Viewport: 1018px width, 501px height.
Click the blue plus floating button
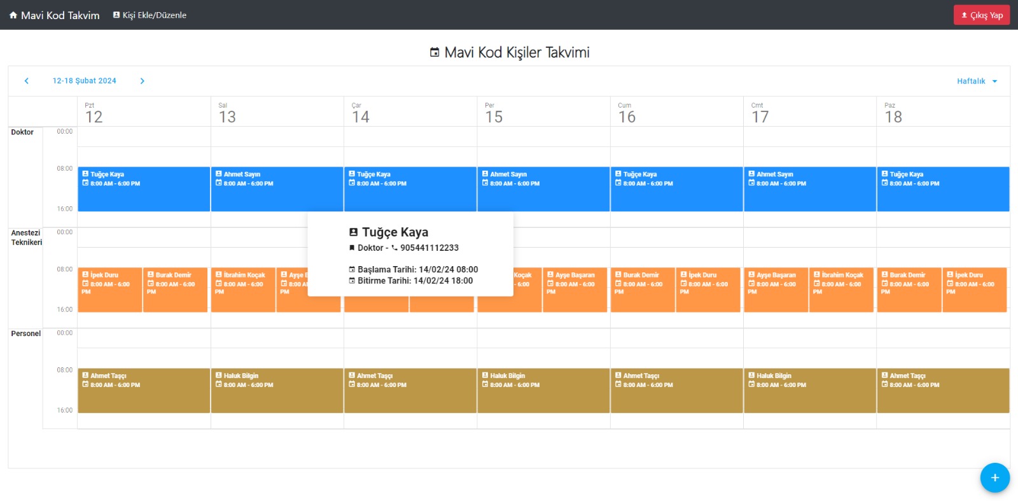(x=994, y=477)
